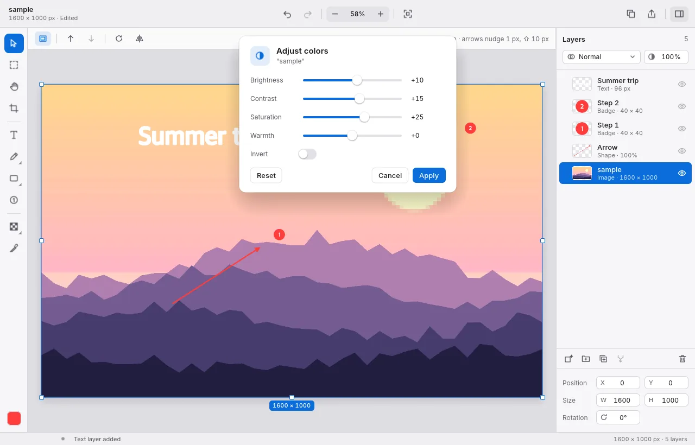This screenshot has height=445, width=695.
Task: Select the marquee selection tool
Action: [x=14, y=65]
